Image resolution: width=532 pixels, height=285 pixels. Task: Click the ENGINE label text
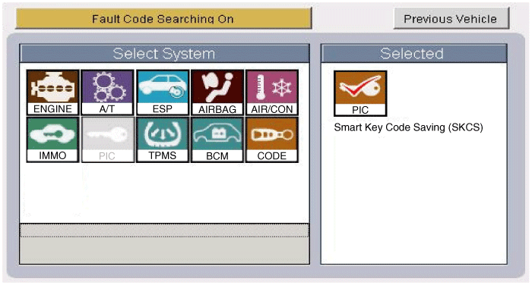[52, 109]
